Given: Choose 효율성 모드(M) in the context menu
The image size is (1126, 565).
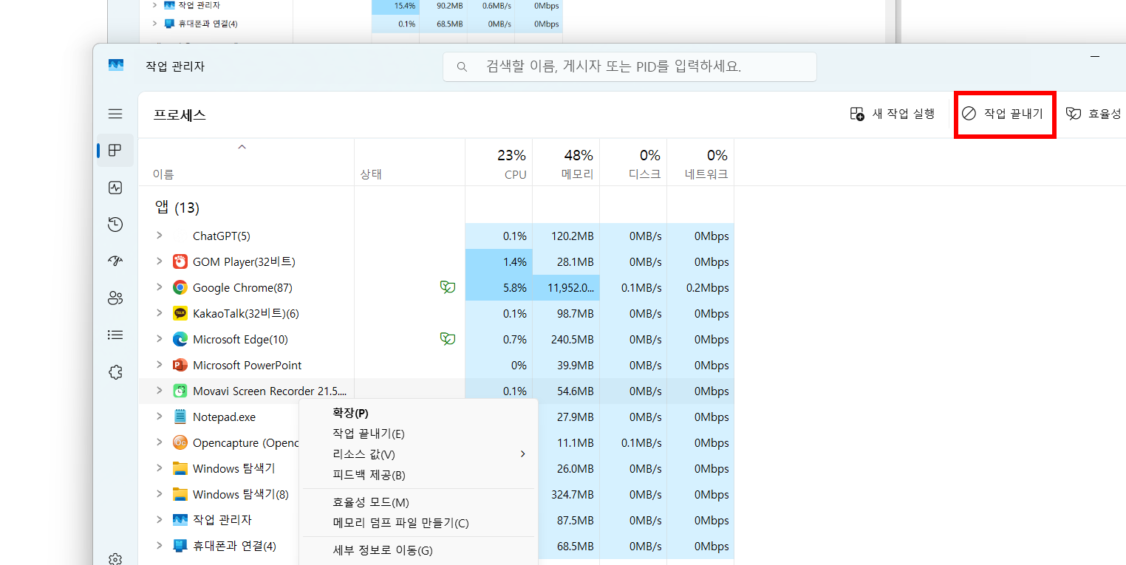Looking at the screenshot, I should [x=418, y=502].
